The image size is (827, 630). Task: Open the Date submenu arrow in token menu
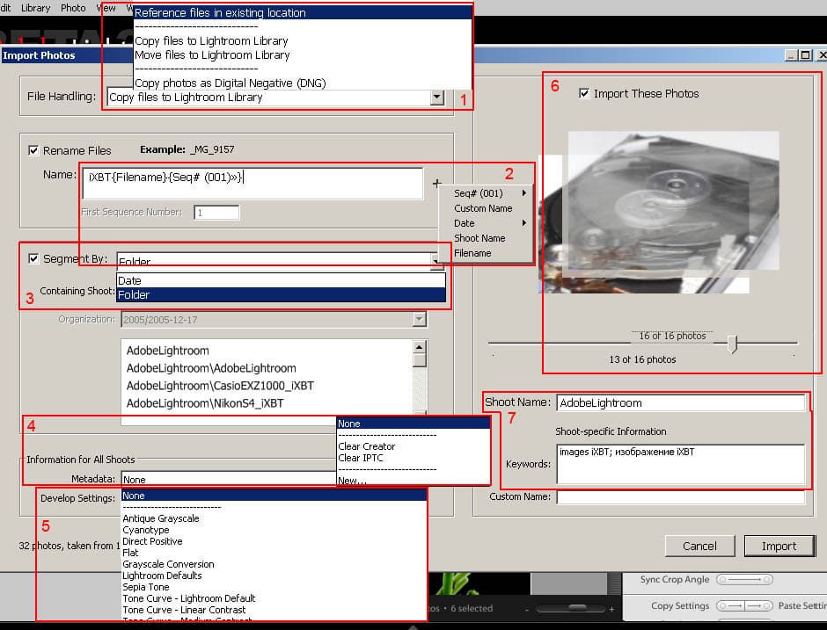(x=524, y=223)
